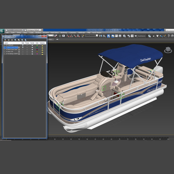Toggle Angle Snap icon
This screenshot has width=174, height=174.
point(71,36)
